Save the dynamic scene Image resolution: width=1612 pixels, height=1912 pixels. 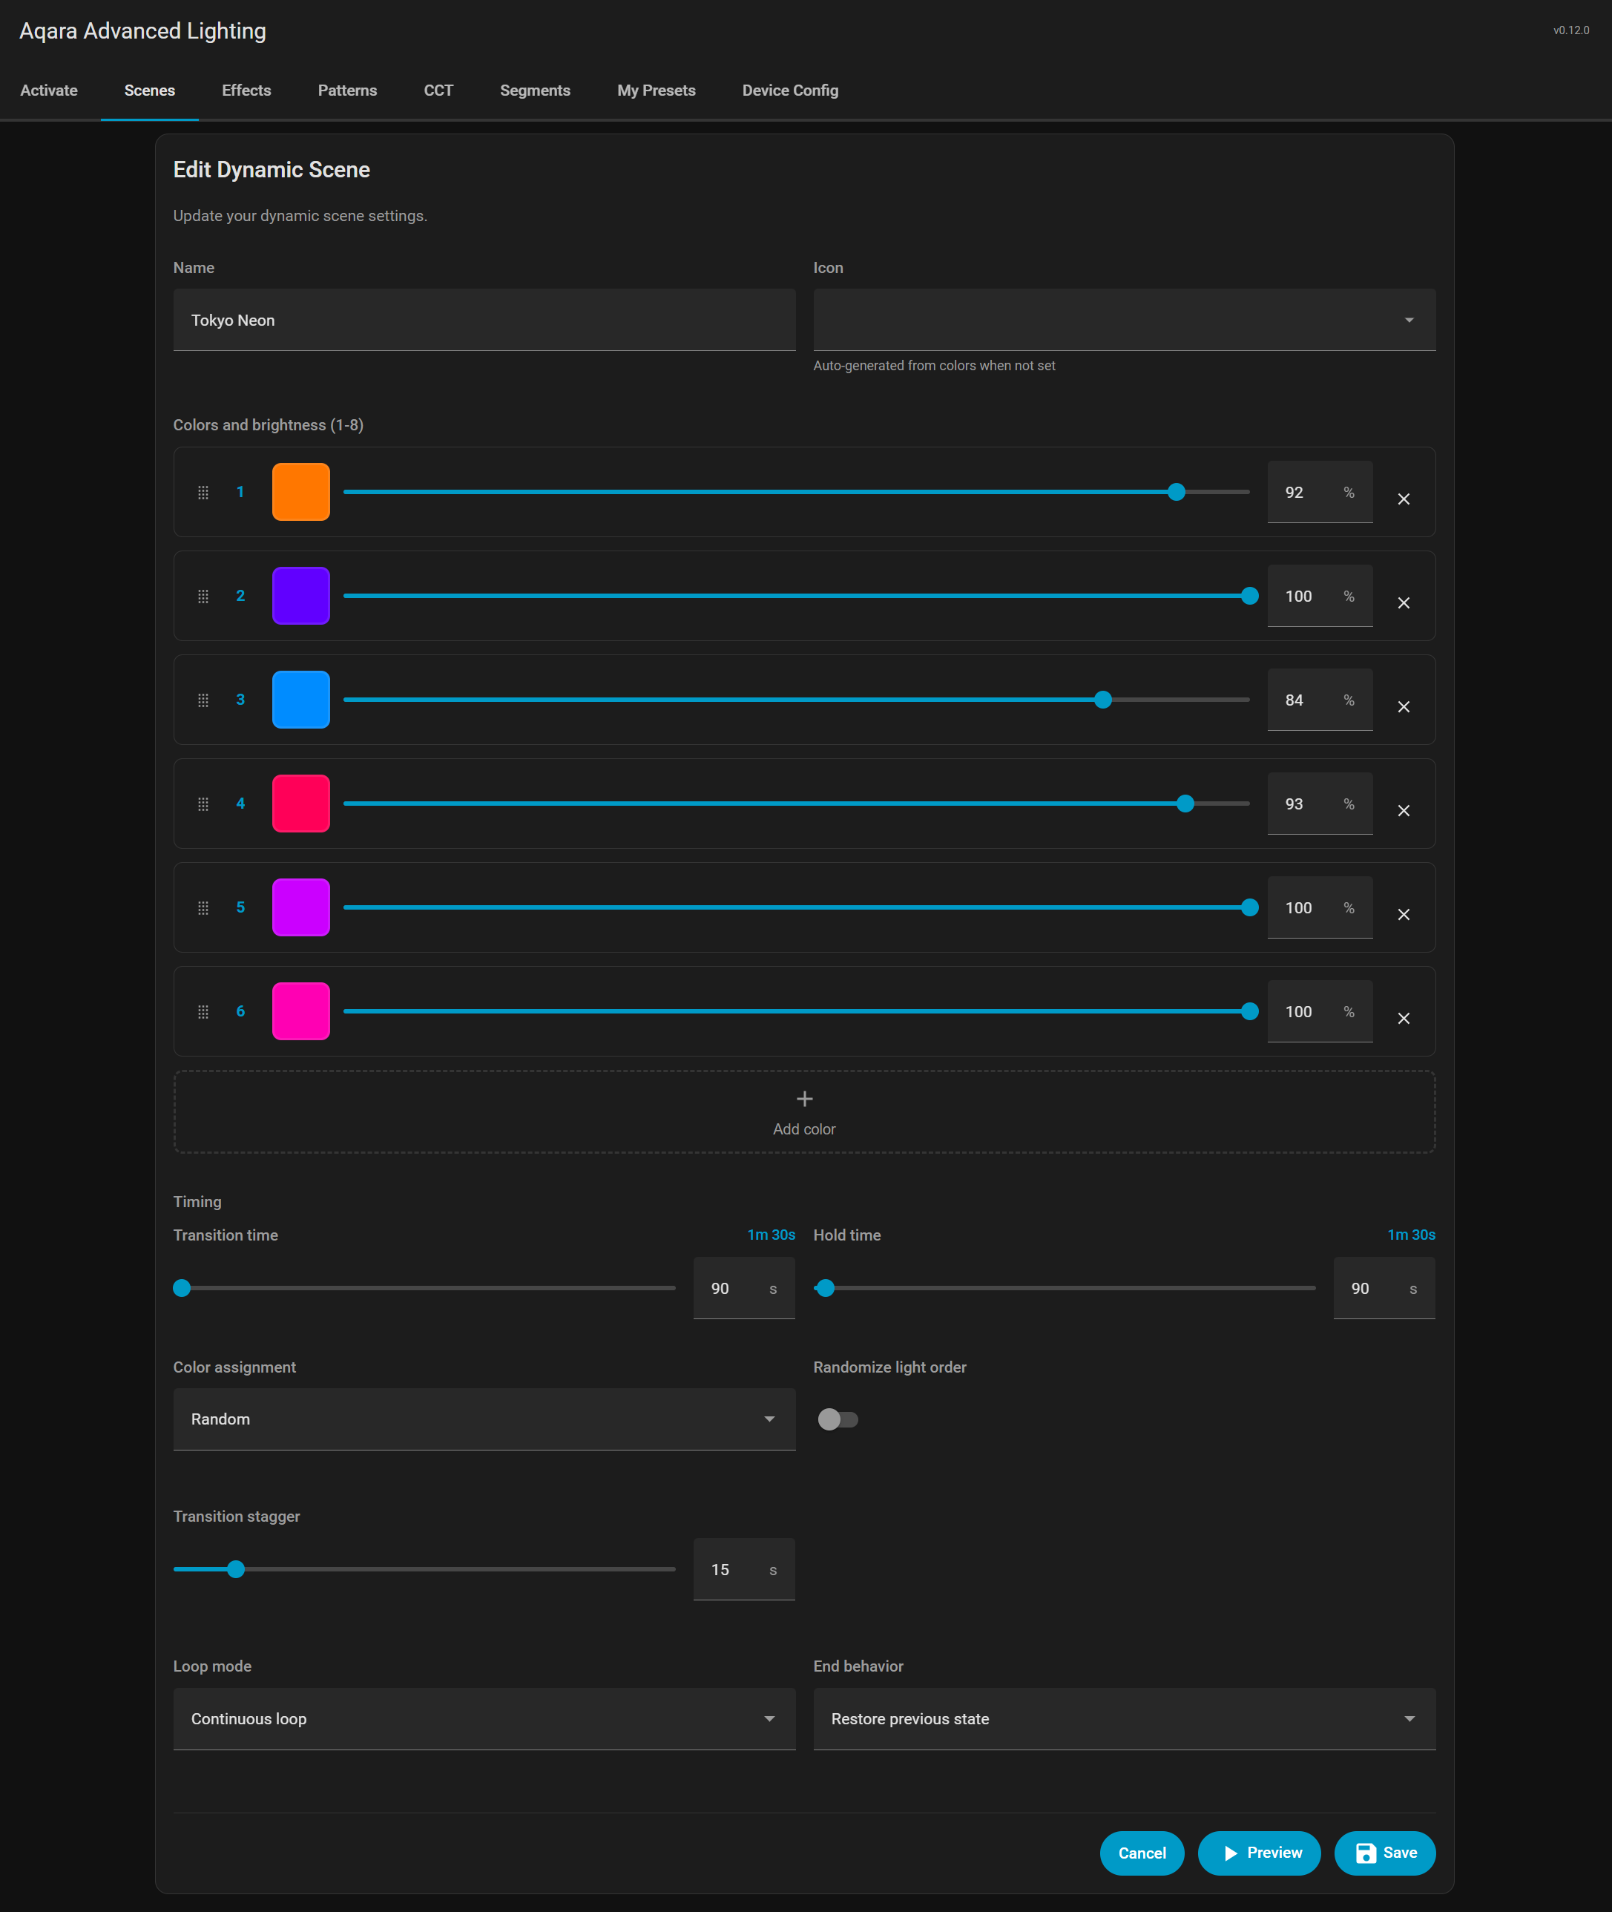click(x=1384, y=1853)
